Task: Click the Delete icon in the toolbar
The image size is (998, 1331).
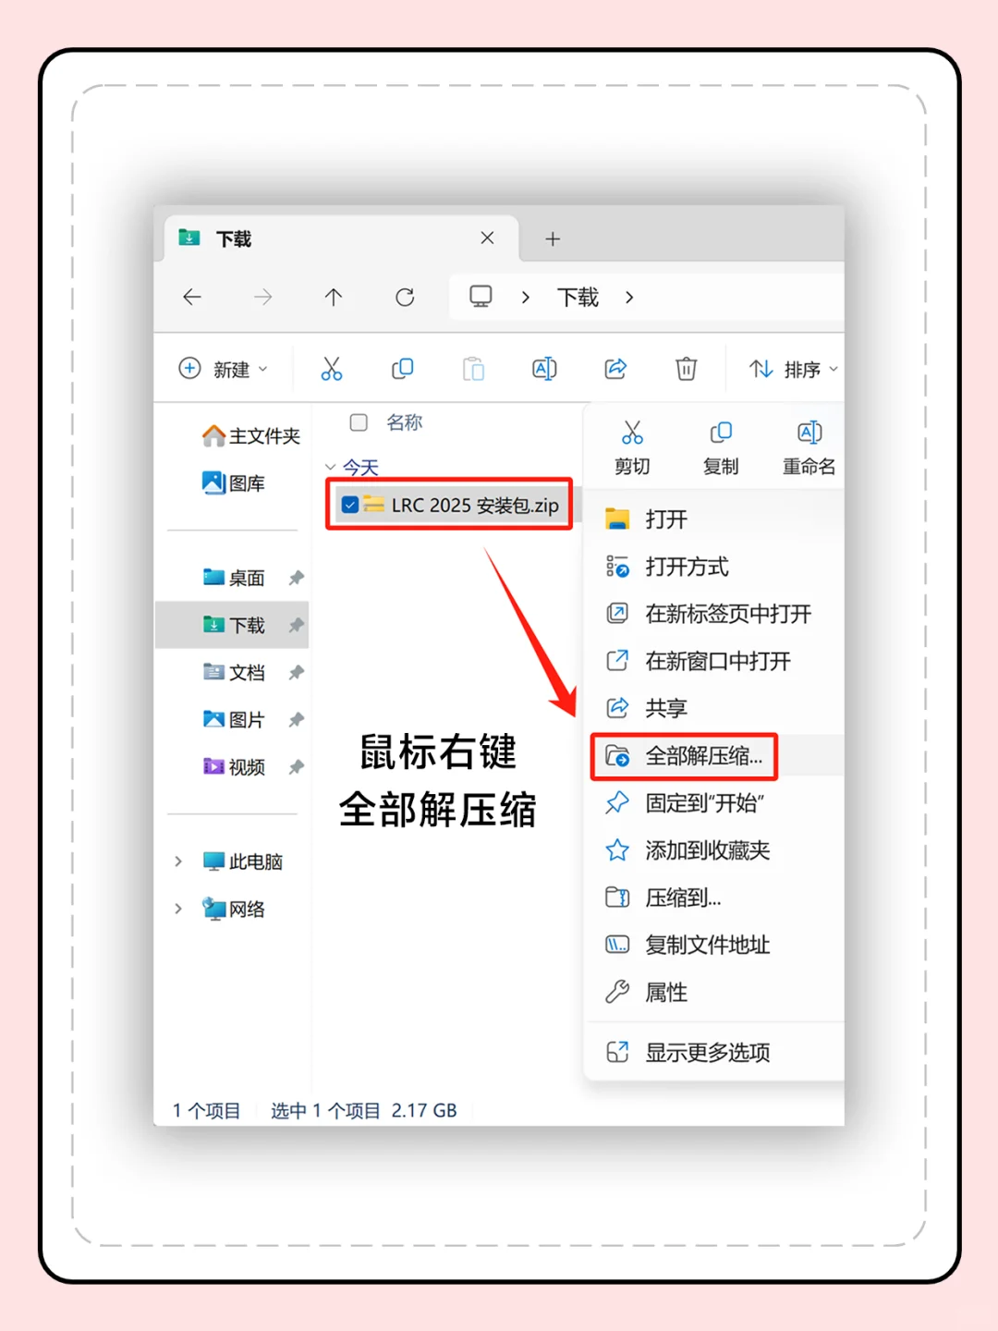Action: coord(686,368)
